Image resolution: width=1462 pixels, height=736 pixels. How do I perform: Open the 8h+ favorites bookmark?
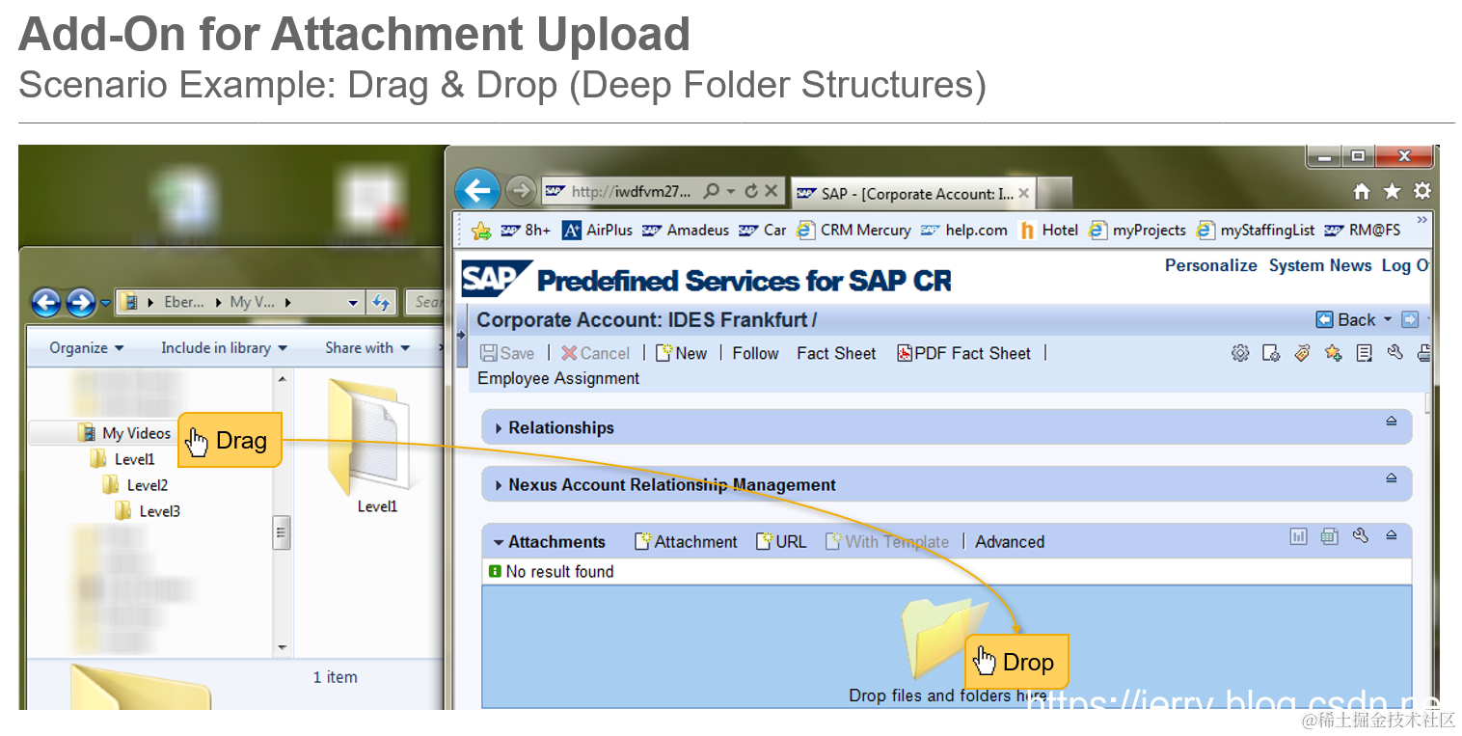(x=527, y=231)
